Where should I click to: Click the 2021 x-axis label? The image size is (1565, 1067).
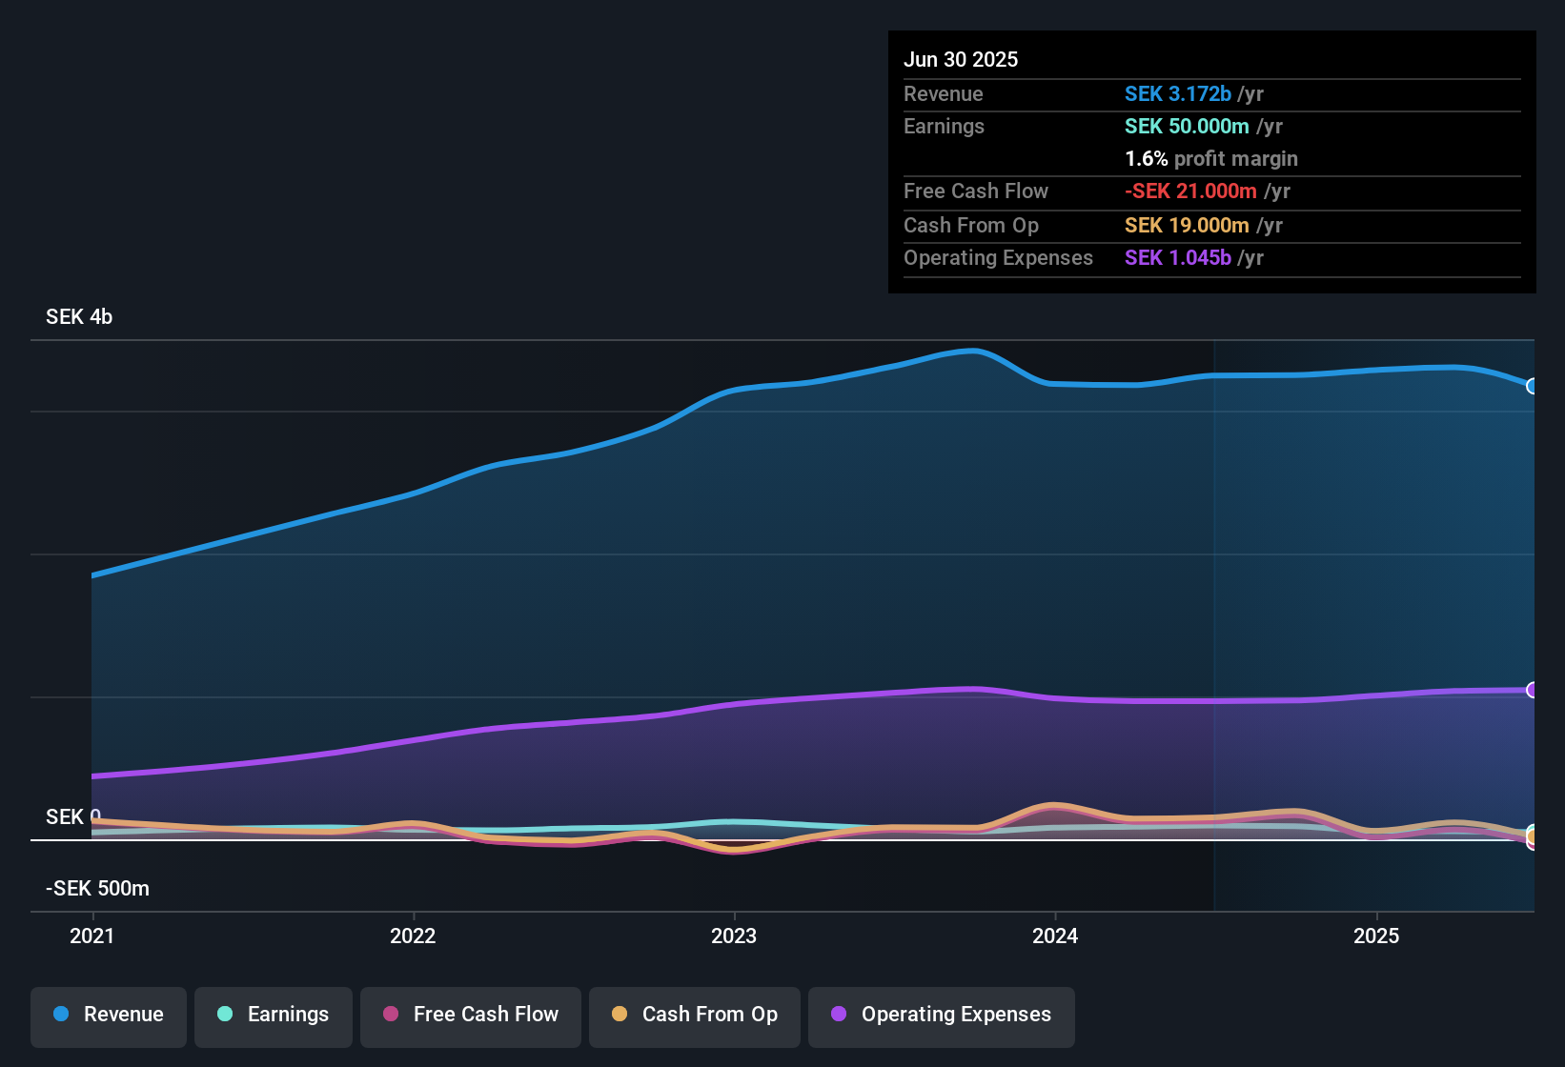92,936
